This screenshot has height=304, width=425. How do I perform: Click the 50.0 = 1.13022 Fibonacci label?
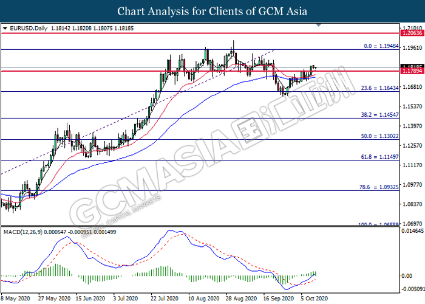[379, 136]
